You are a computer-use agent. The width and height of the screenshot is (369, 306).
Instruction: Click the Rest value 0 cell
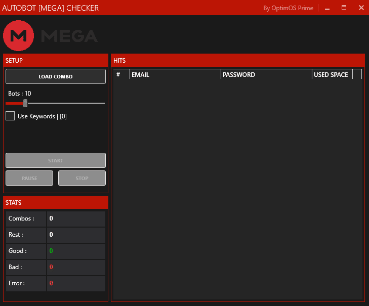pos(76,235)
